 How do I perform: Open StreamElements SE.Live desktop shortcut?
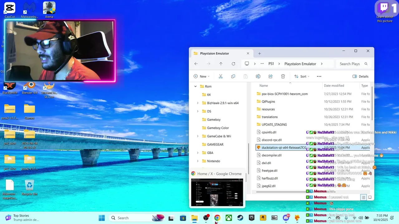49,90
